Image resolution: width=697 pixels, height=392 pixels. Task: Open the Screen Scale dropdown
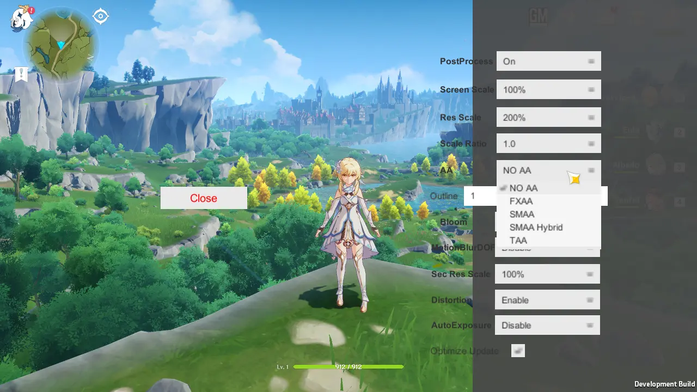tap(549, 89)
